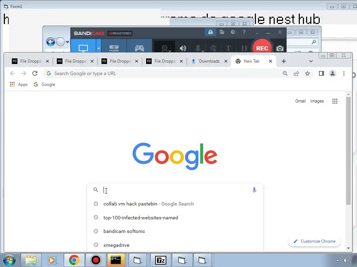Open the Gmail link
The height and width of the screenshot is (267, 357).
(300, 101)
